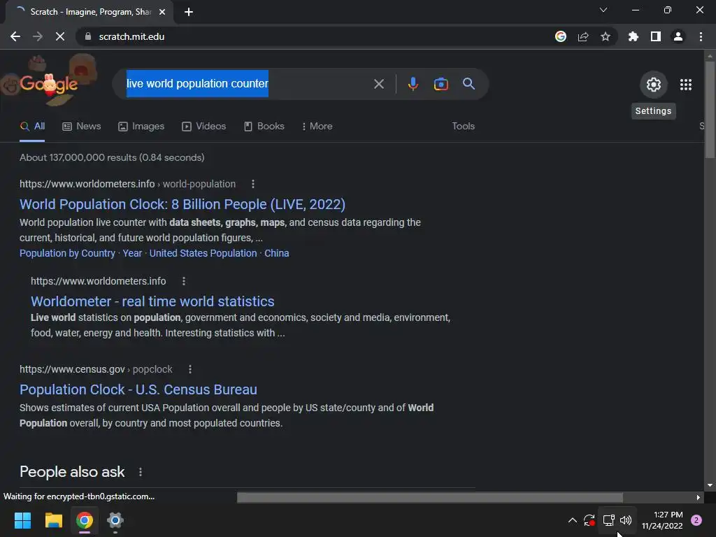Click the Chrome back arrow

pyautogui.click(x=15, y=36)
